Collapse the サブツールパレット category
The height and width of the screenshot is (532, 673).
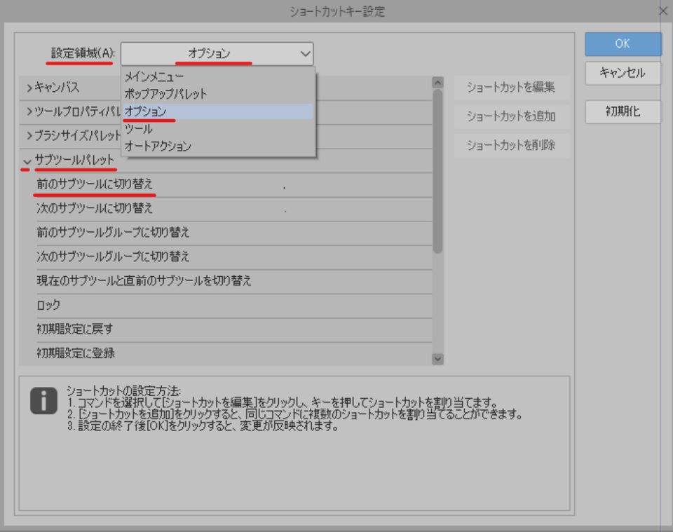(x=27, y=161)
